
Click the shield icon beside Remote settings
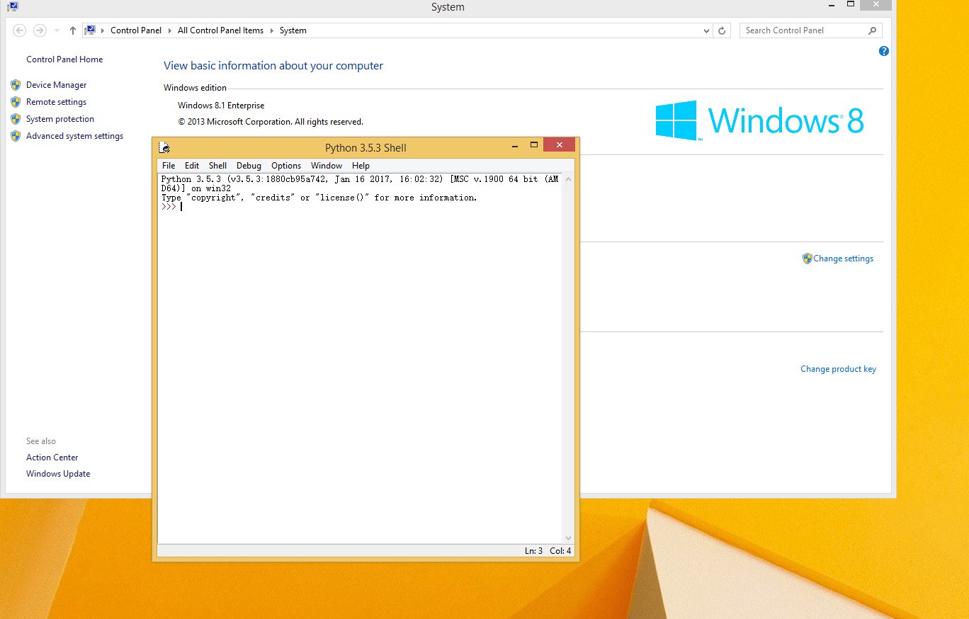tap(16, 102)
